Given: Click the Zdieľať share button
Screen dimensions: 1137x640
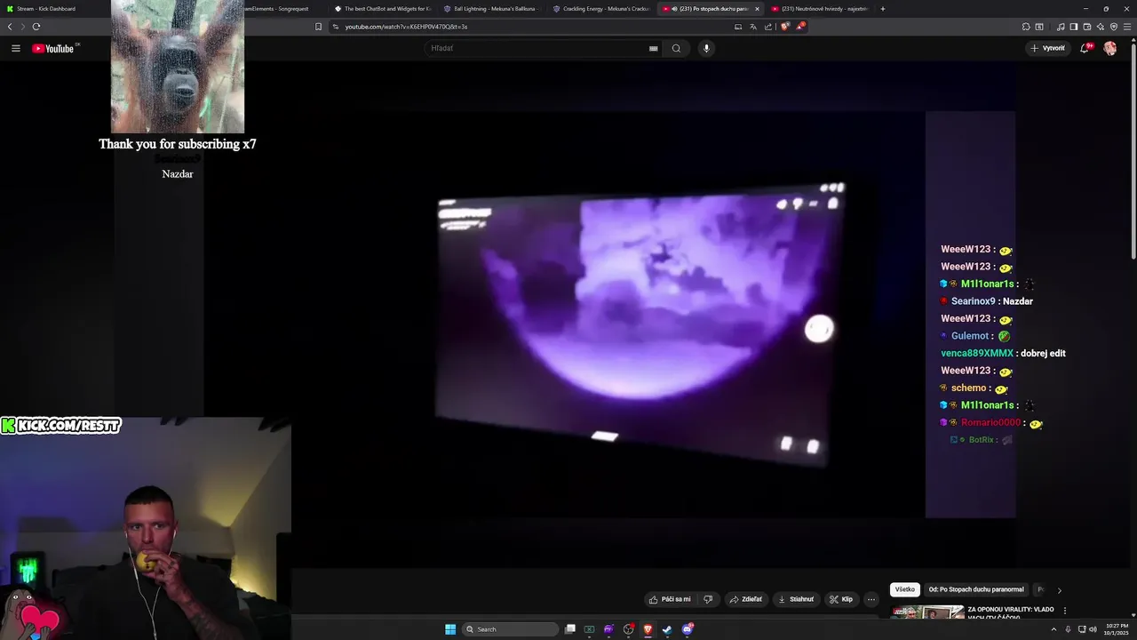Looking at the screenshot, I should pos(746,599).
